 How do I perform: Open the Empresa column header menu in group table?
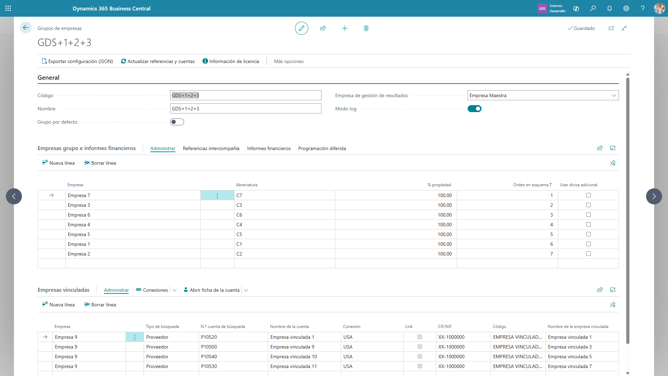[75, 185]
